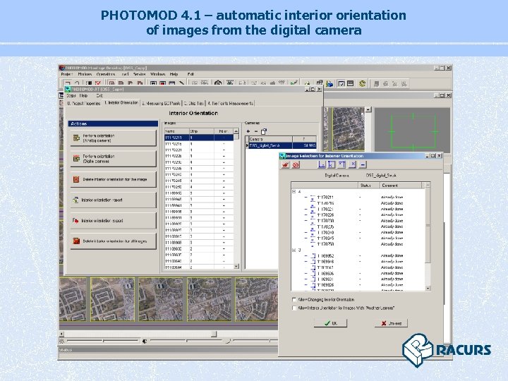This screenshot has height=381, width=508.
Task: Click Delete interior orientation for the image
Action: (113, 179)
